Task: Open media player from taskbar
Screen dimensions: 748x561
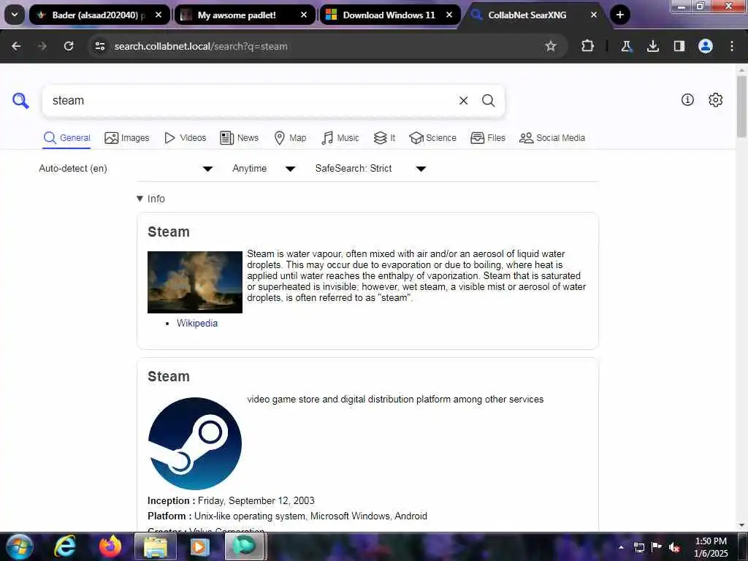Action: (200, 546)
